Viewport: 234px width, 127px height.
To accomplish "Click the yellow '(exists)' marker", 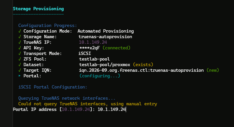I will [143, 65].
